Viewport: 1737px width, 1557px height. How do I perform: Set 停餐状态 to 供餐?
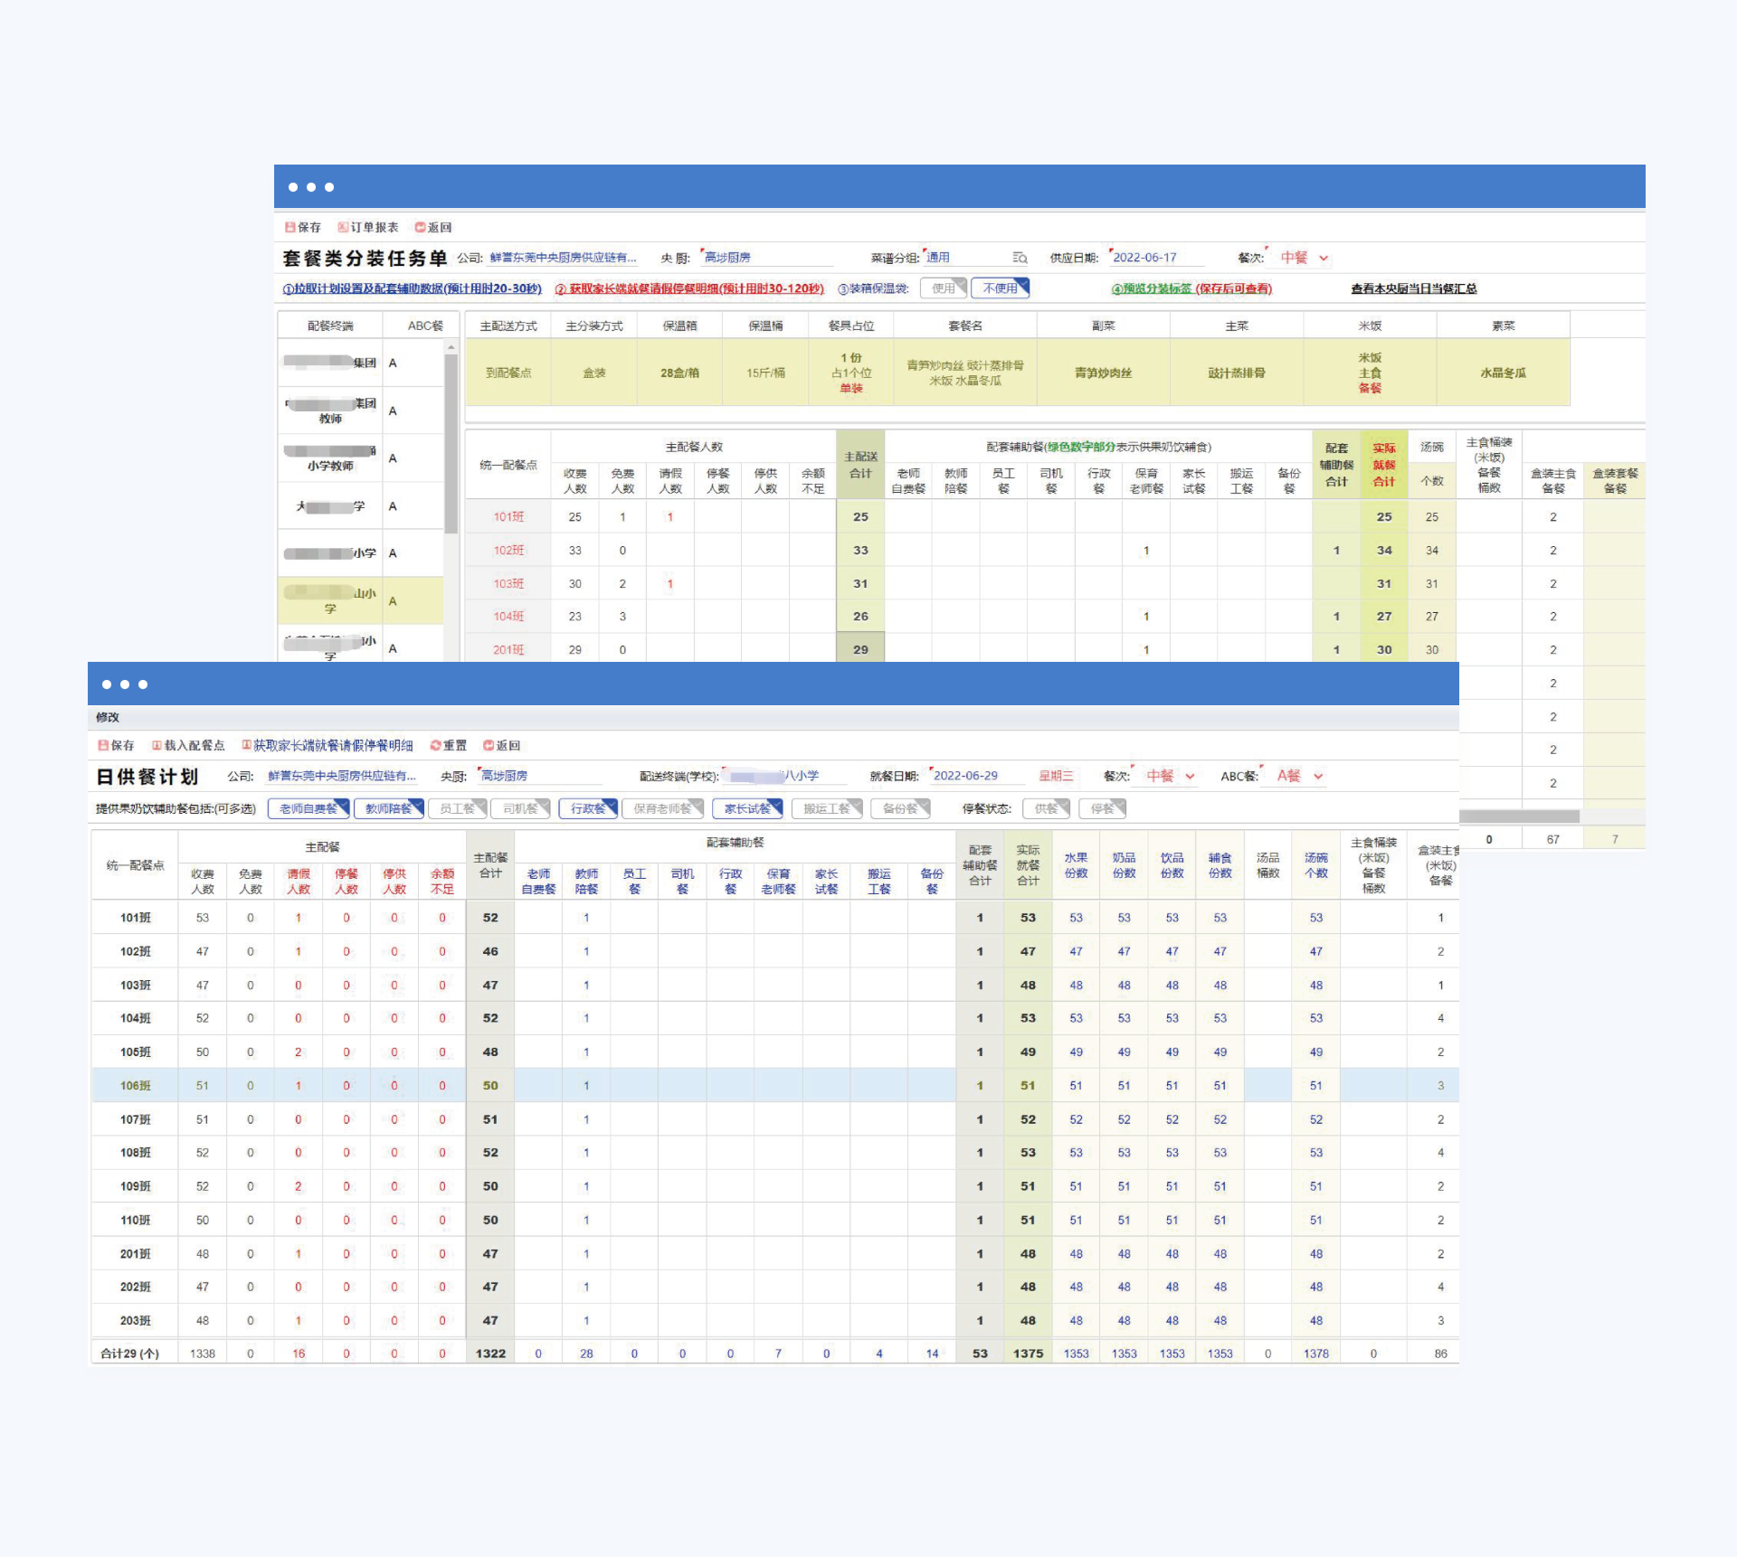[1047, 809]
